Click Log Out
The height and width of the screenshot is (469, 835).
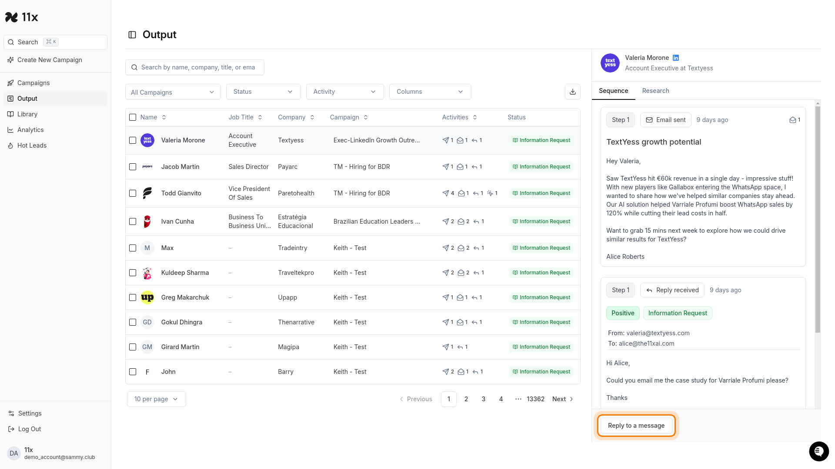tap(55, 429)
